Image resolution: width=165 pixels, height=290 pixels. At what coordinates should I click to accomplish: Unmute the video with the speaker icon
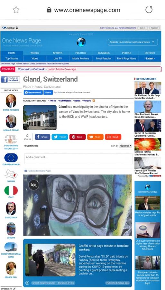tap(33, 185)
